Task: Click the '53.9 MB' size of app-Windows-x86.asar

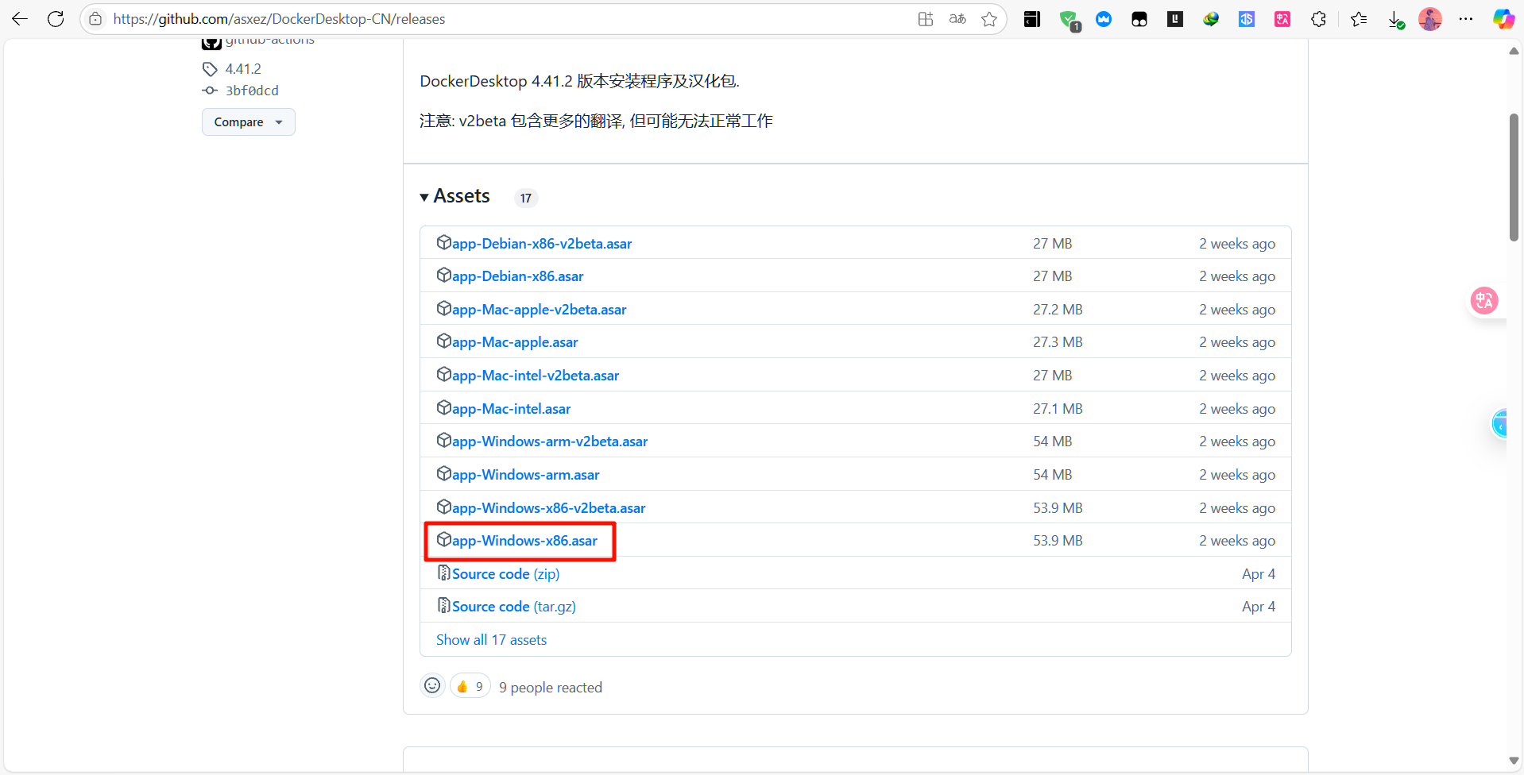Action: click(x=1058, y=540)
